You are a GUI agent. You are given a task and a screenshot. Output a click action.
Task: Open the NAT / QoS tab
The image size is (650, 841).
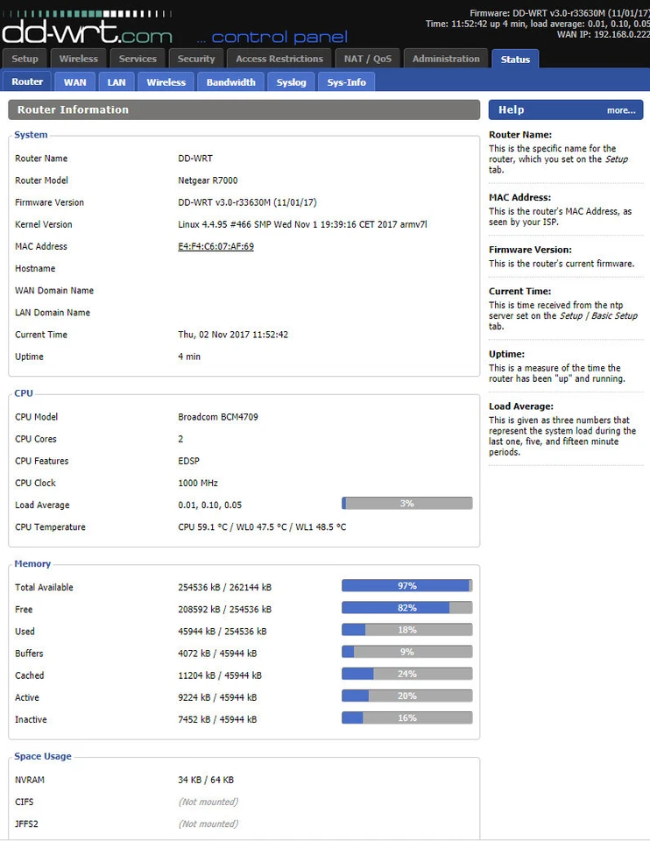click(367, 58)
